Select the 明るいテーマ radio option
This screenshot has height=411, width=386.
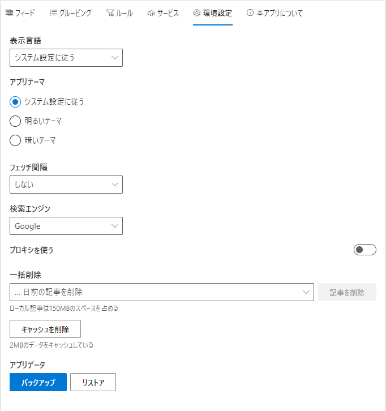pos(15,121)
